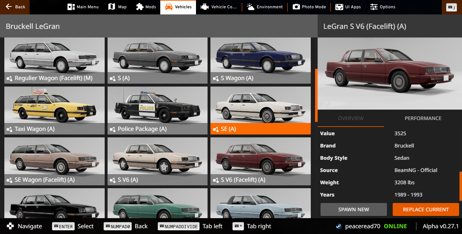Select the highlighted SE (A) sedan
Image resolution: width=462 pixels, height=234 pixels.
click(x=261, y=110)
